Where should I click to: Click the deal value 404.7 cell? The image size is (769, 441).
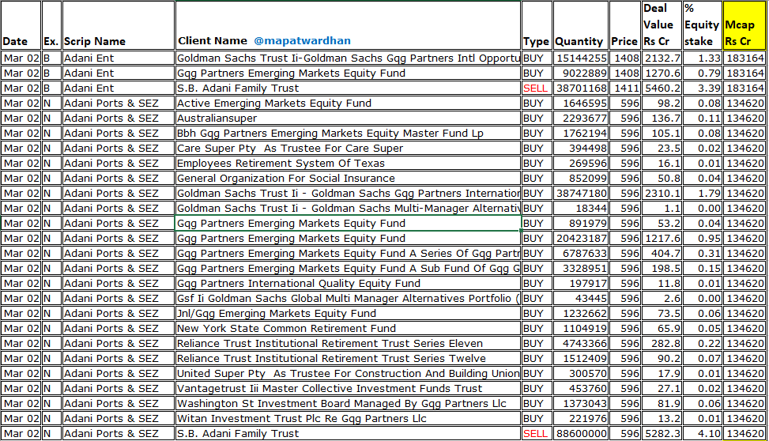661,254
